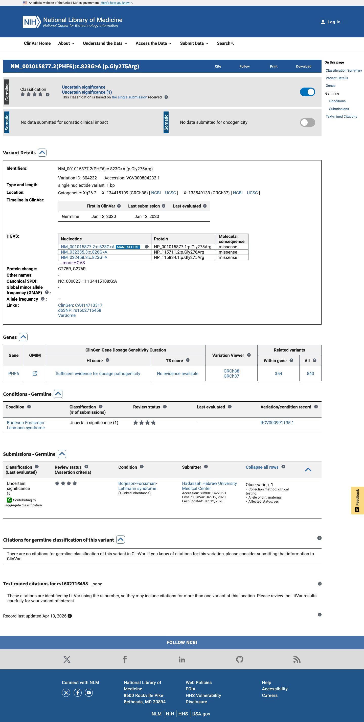Click the LinkedIn icon under Follow NCBI
This screenshot has width=364, height=722.
(x=182, y=659)
